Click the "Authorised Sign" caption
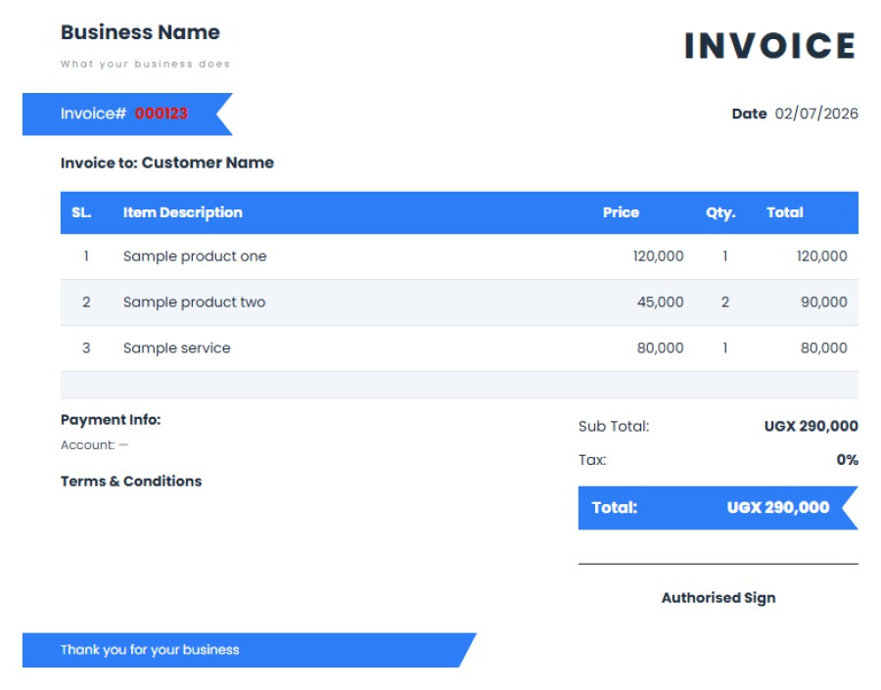881x690 pixels. [x=719, y=598]
